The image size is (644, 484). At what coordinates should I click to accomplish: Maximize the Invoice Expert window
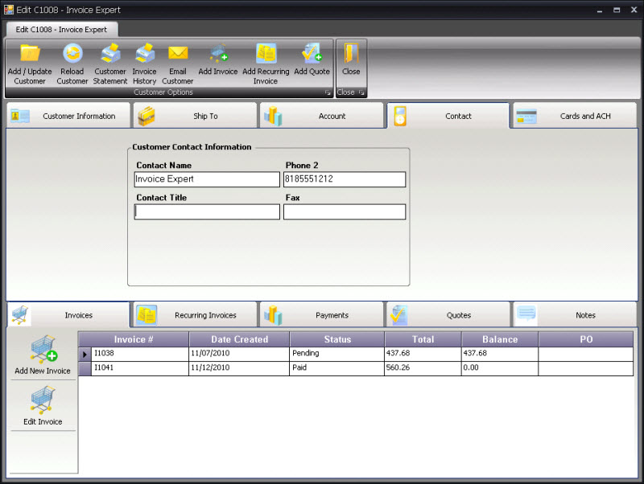pos(617,10)
